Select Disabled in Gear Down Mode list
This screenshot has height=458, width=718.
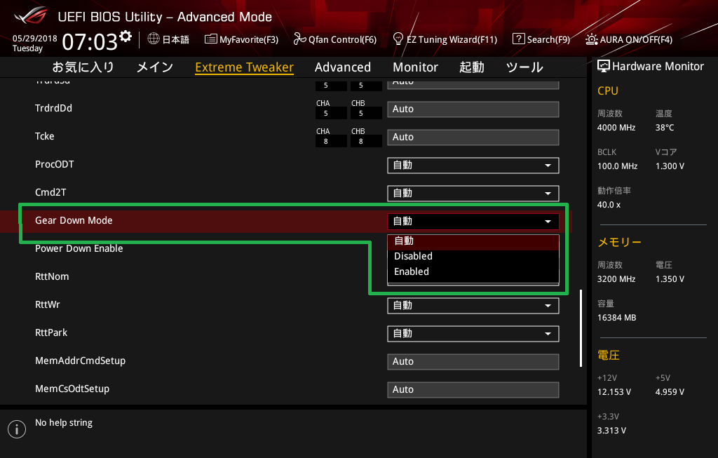tap(473, 256)
